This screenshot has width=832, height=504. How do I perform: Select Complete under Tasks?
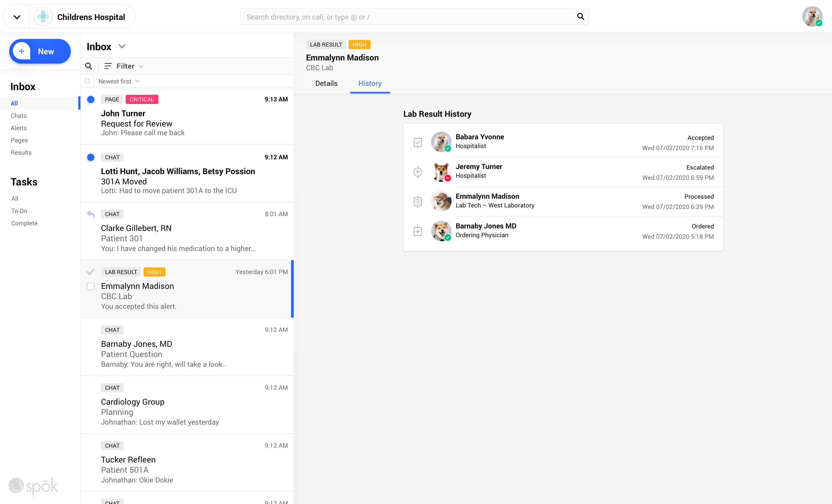pos(24,223)
